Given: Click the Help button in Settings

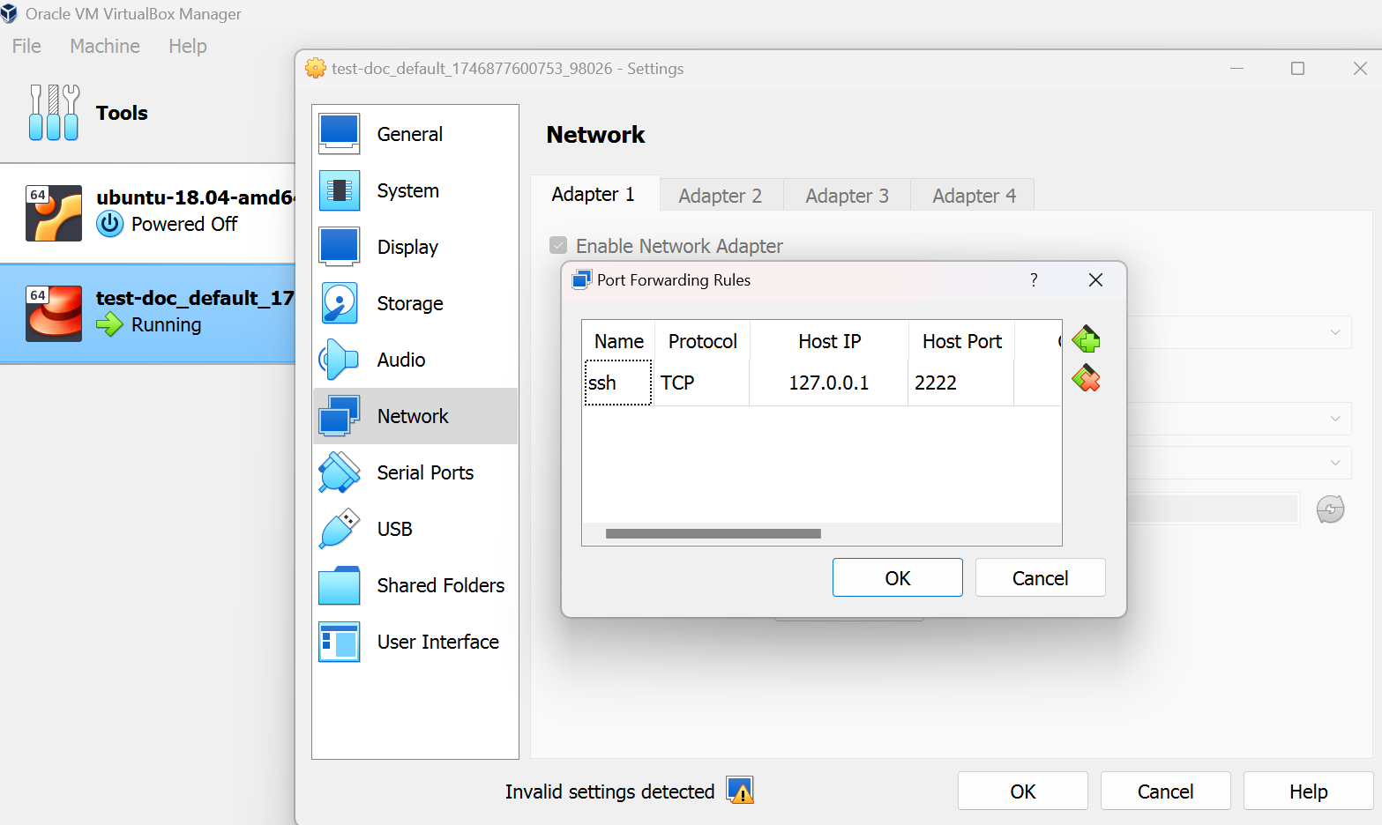Looking at the screenshot, I should (x=1309, y=791).
